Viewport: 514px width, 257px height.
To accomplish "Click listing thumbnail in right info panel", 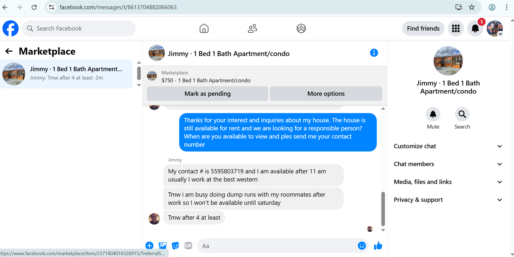I will [448, 61].
